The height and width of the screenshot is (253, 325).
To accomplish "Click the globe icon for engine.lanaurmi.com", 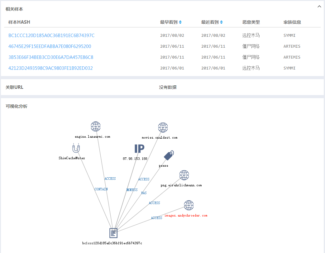I will (96, 126).
